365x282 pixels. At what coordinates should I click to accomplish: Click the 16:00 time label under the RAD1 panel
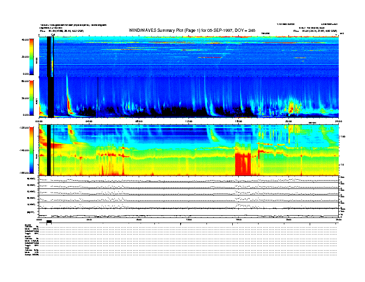(239, 121)
